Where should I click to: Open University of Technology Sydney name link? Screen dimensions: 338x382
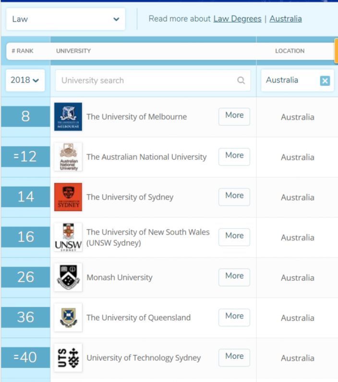point(144,358)
